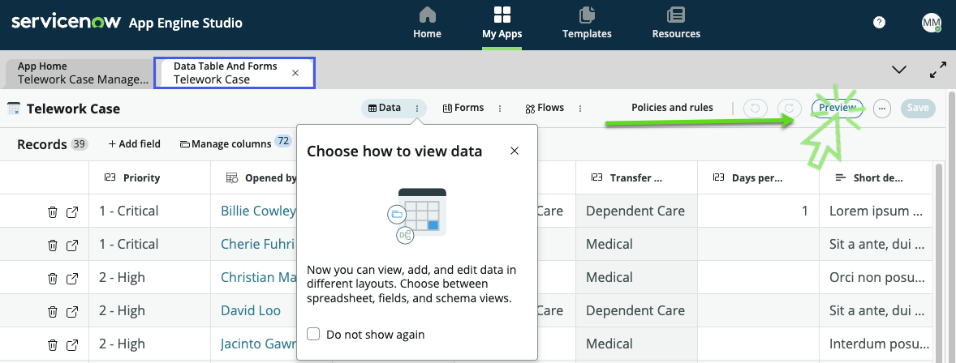Image resolution: width=956 pixels, height=363 pixels.
Task: Expand to full screen with arrows icon
Action: 938,70
